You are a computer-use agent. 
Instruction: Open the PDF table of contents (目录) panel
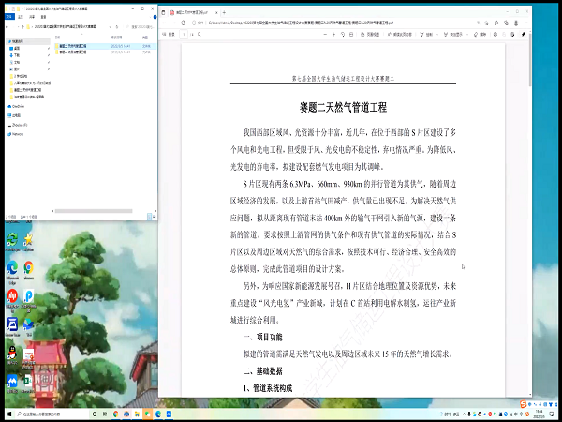tap(169, 35)
